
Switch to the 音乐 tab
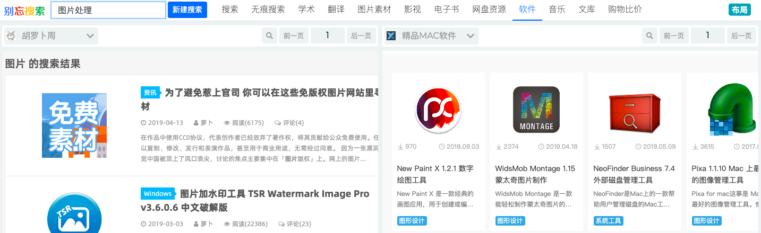point(557,10)
